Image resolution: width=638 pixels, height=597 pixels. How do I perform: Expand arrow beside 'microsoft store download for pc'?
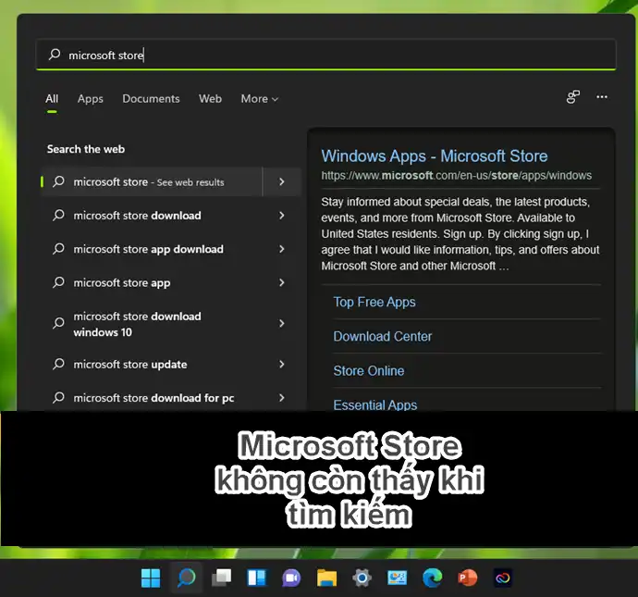coord(282,398)
